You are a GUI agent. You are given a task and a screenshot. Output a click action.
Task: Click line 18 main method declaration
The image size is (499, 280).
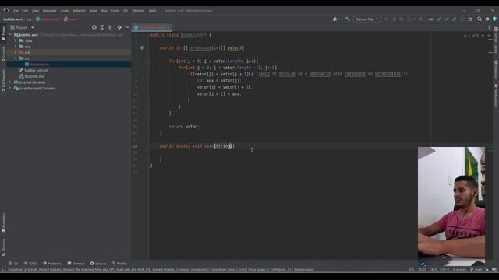[196, 146]
